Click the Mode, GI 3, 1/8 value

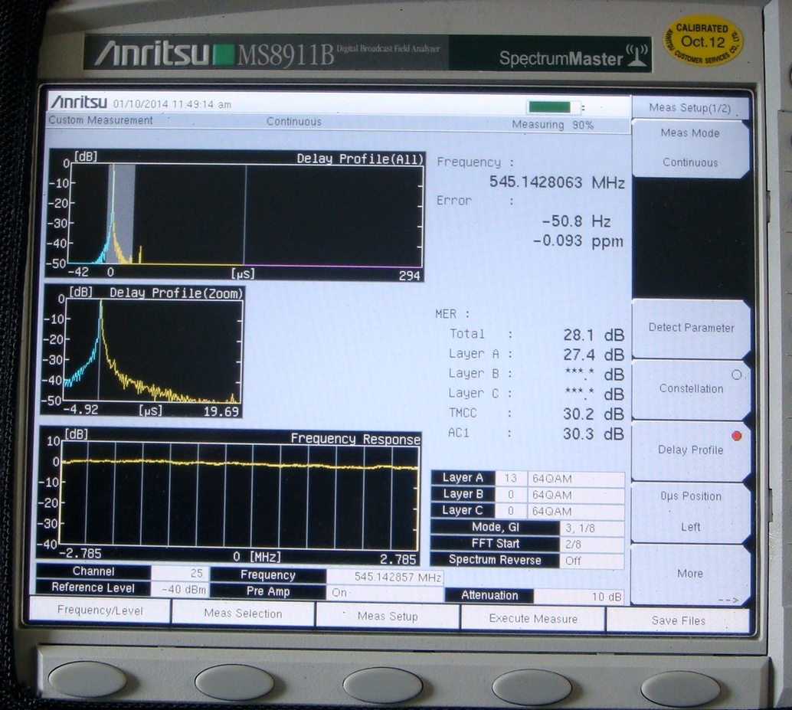point(592,528)
